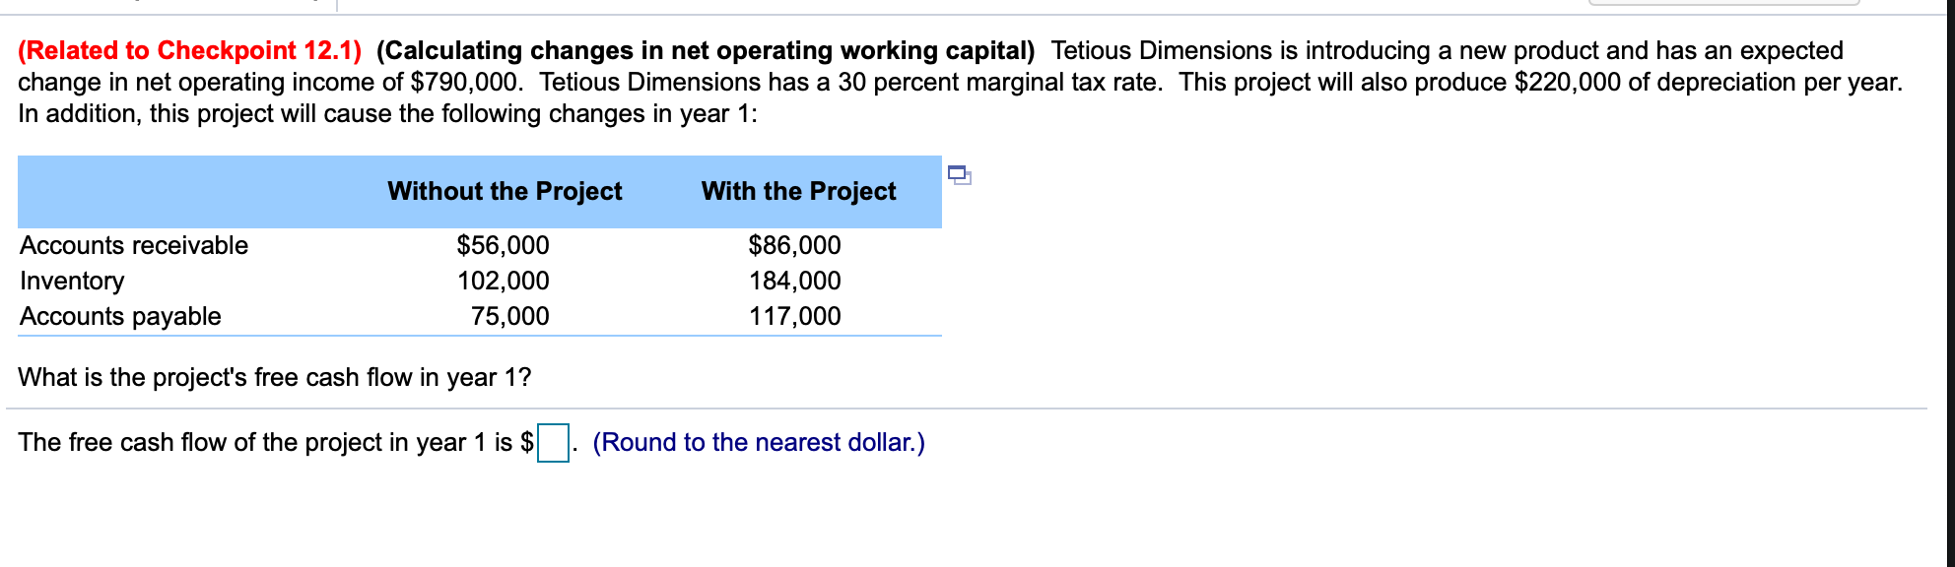Click the answer input box after the dollar sign

point(553,443)
